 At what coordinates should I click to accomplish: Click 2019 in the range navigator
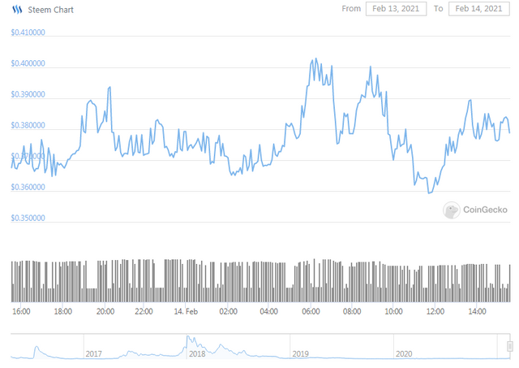point(300,354)
